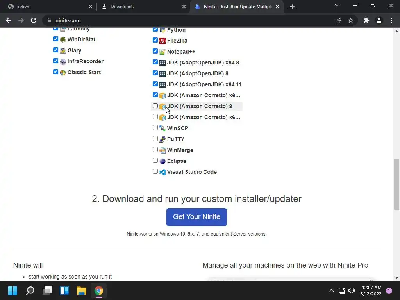
Task: Click the InfraRecorder disc icon
Action: 63,61
